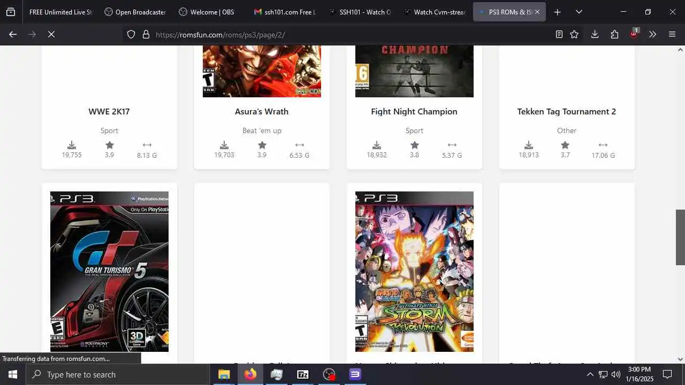Switch to the Watch Cvm-stream tab
The height and width of the screenshot is (385, 685).
435,12
